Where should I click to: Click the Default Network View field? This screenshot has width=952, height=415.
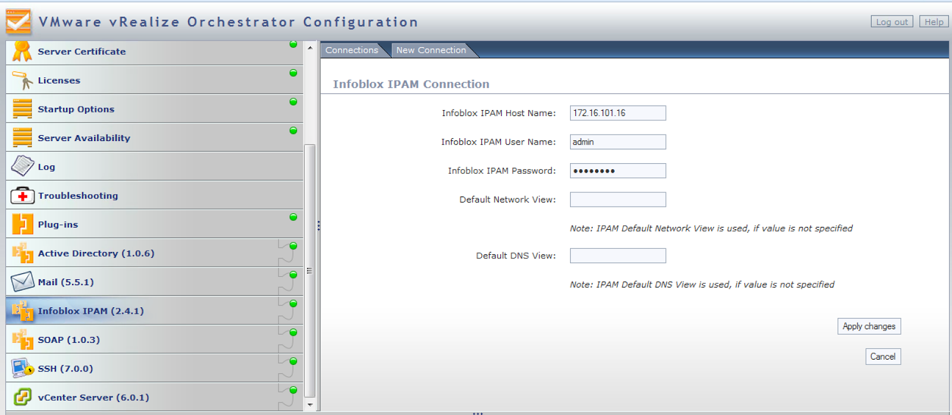(x=618, y=199)
